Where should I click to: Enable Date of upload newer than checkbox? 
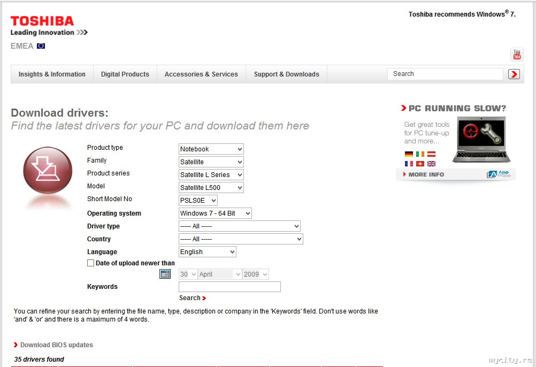pyautogui.click(x=90, y=263)
